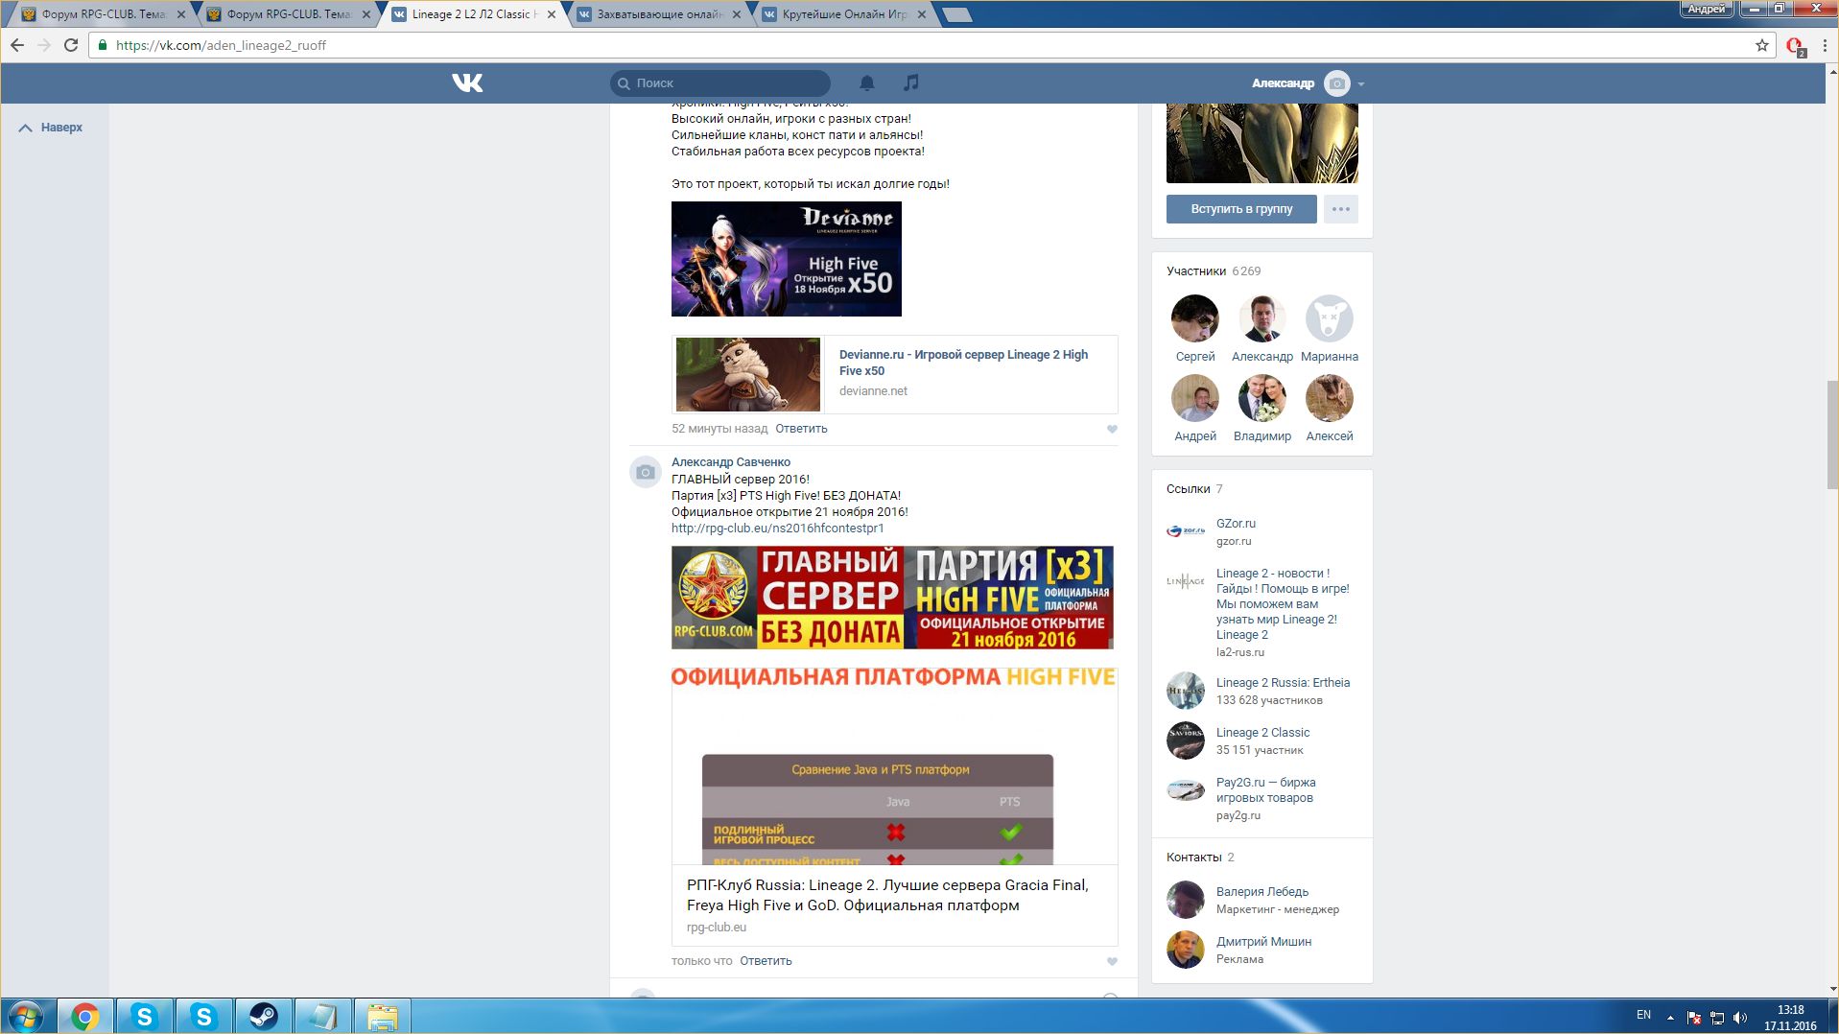
Task: Open Devianne.ru link title
Action: pyautogui.click(x=963, y=363)
